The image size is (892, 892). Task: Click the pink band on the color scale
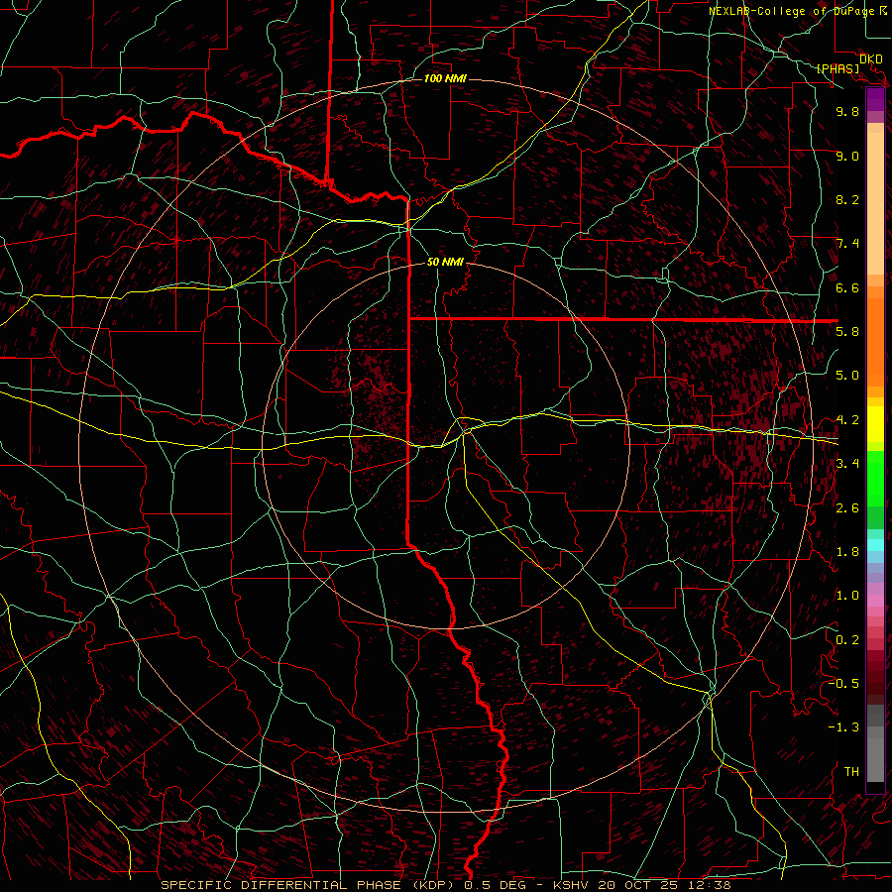[875, 601]
